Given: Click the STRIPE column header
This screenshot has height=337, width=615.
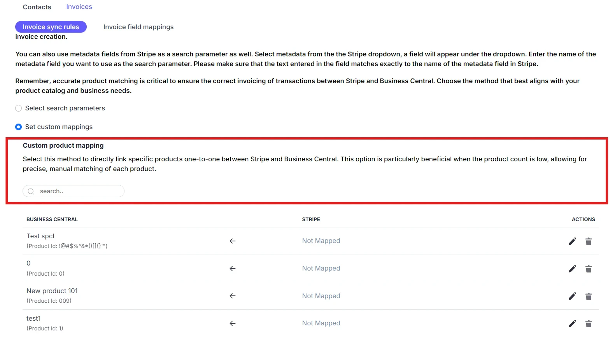Looking at the screenshot, I should tap(311, 219).
